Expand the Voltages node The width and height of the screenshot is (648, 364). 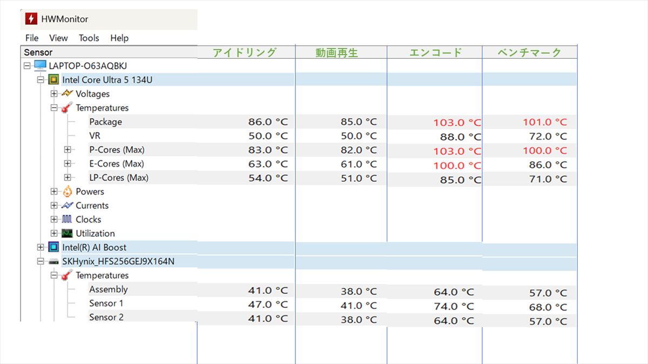click(54, 94)
